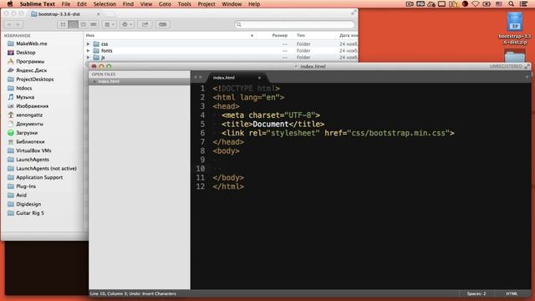Open the File menu
This screenshot has height=301, width=535.
[66, 4]
